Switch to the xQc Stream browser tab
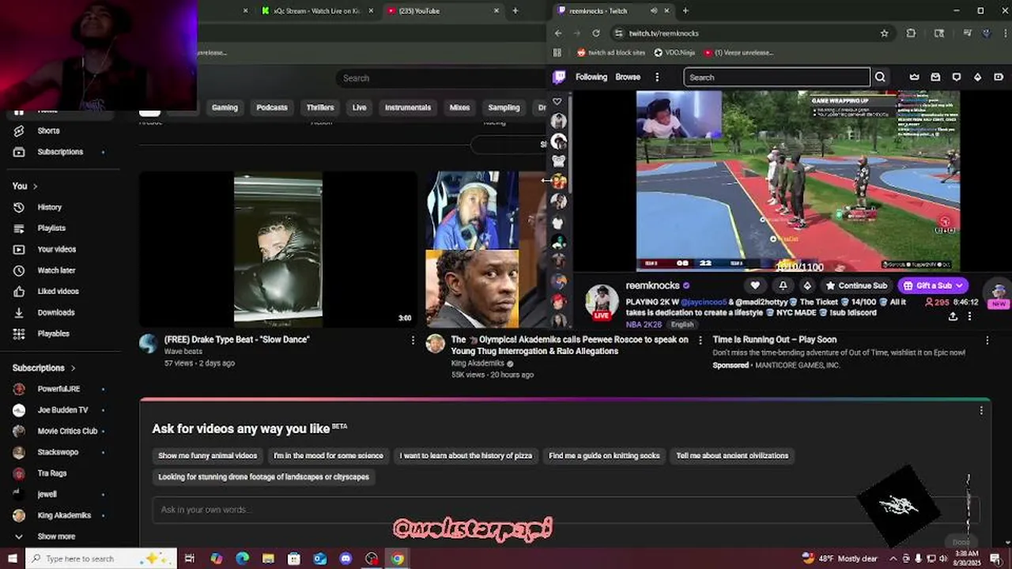Viewport: 1012px width, 569px height. pyautogui.click(x=316, y=11)
